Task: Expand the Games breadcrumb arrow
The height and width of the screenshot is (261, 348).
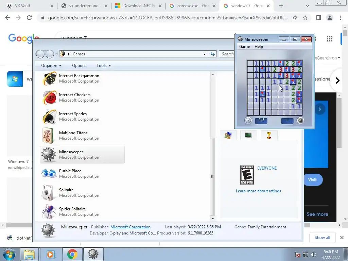Action: pyautogui.click(x=69, y=54)
